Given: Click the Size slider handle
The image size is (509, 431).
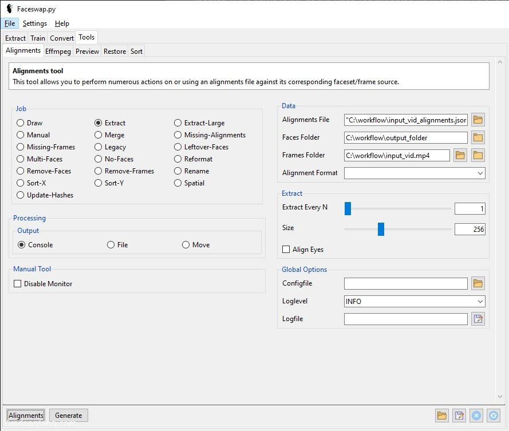Looking at the screenshot, I should coord(381,229).
